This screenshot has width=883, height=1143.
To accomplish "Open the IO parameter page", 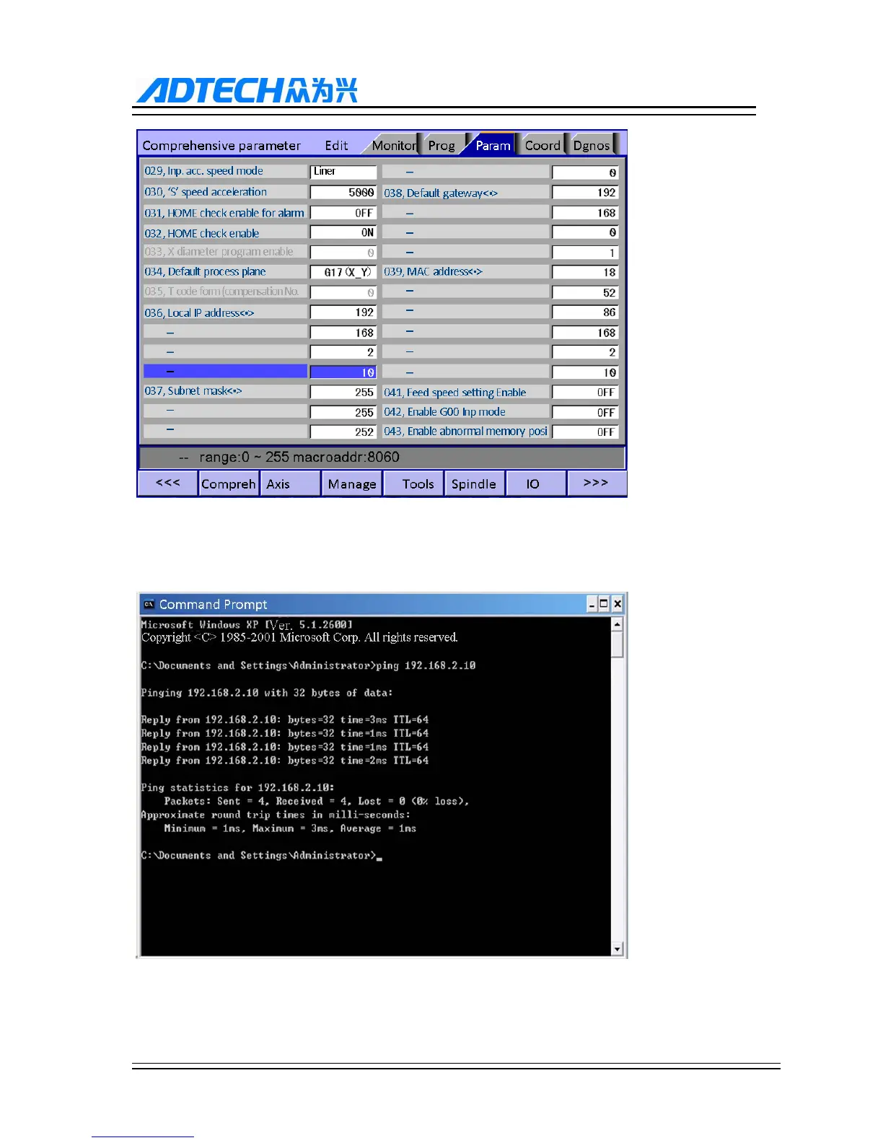I will point(535,483).
